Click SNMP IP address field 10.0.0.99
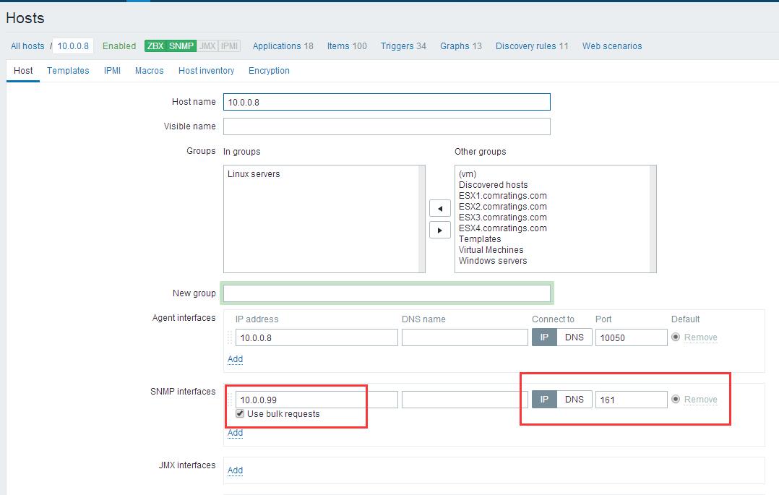The image size is (779, 495). pos(317,400)
